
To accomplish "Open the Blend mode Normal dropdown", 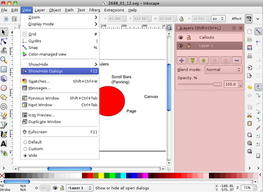I will click(224, 70).
